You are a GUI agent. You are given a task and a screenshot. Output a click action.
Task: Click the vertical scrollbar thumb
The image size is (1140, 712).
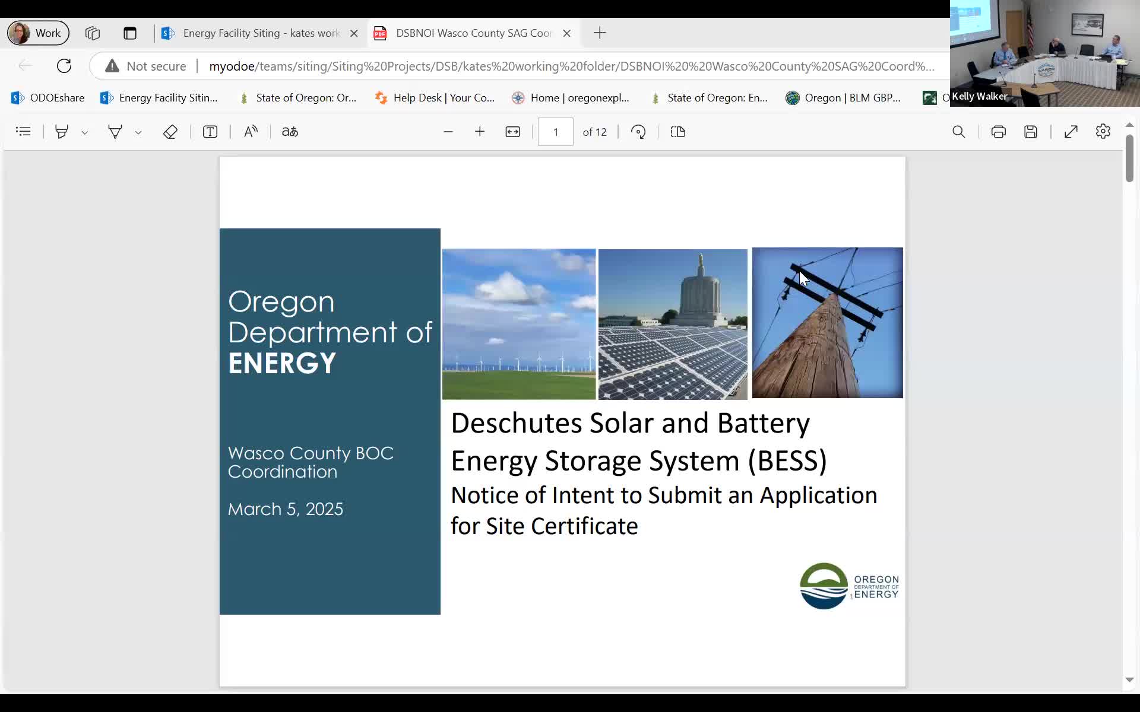pyautogui.click(x=1129, y=158)
